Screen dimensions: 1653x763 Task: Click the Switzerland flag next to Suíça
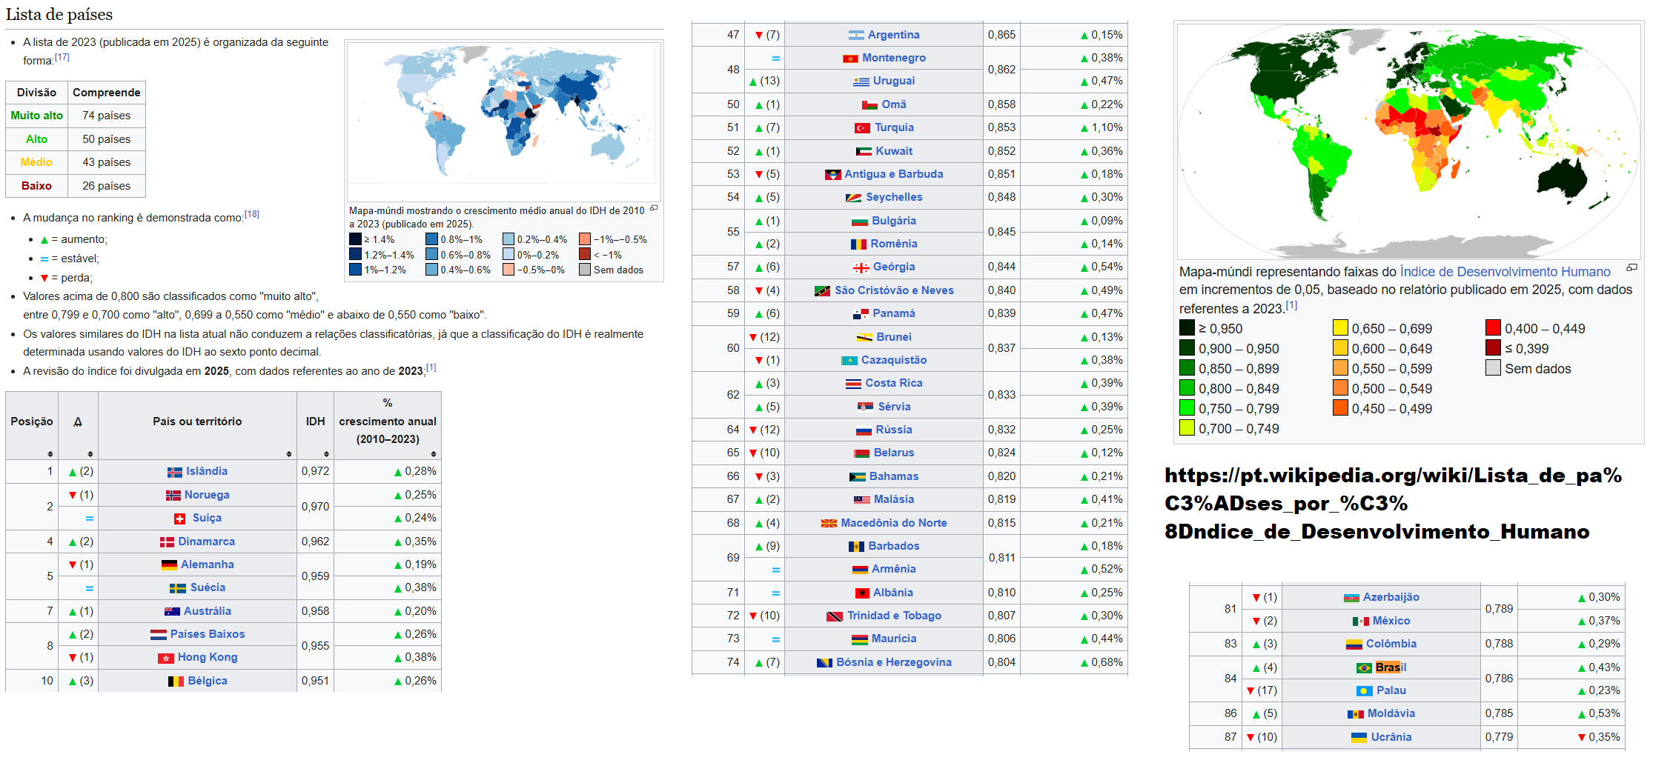(x=179, y=519)
